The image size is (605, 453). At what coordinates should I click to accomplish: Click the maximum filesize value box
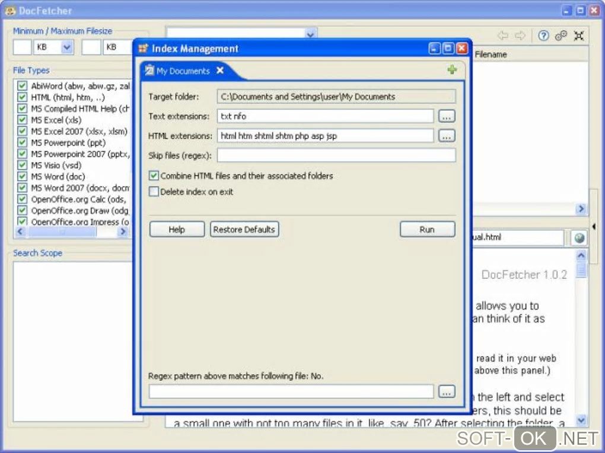pyautogui.click(x=91, y=47)
